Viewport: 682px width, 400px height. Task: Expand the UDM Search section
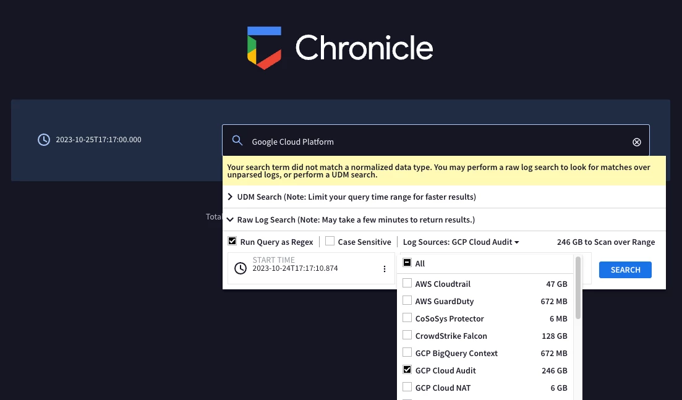pos(229,197)
